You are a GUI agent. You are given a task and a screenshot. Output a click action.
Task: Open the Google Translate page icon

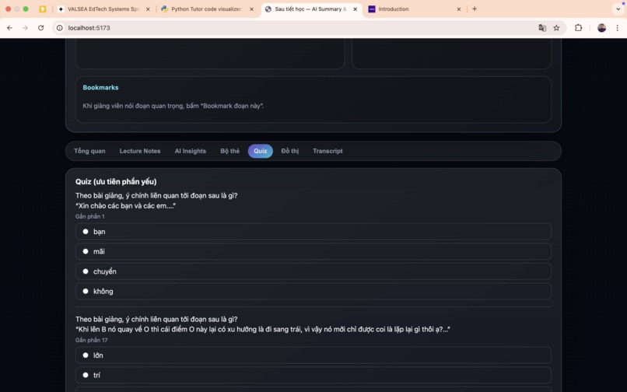pos(542,28)
